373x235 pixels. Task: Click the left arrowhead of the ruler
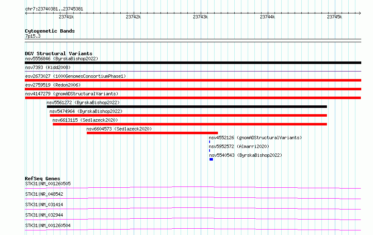pos(26,13)
